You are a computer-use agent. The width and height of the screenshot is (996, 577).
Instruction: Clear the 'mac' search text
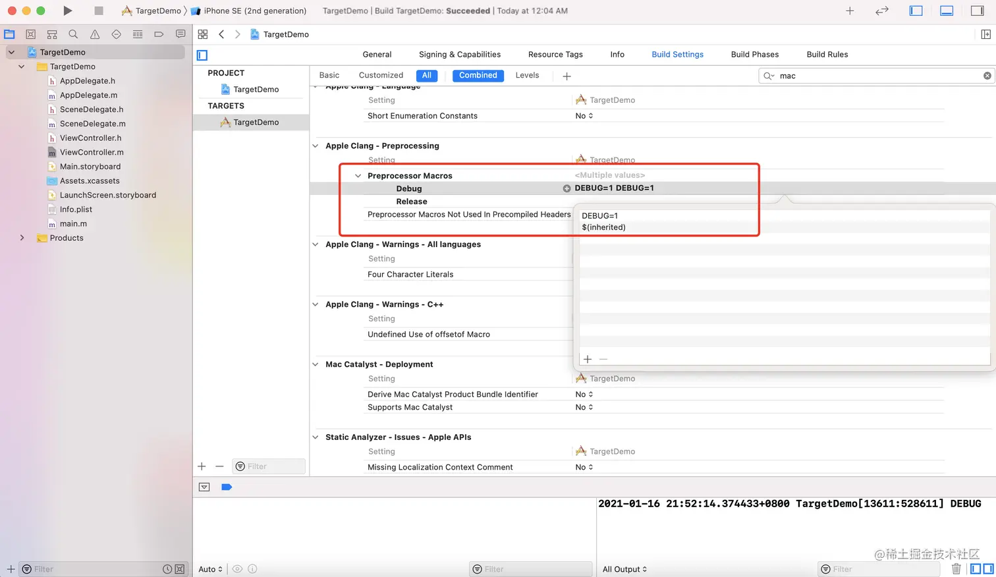[x=987, y=76]
